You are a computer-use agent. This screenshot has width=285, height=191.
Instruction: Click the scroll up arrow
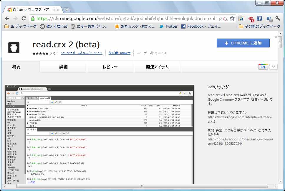(280, 34)
